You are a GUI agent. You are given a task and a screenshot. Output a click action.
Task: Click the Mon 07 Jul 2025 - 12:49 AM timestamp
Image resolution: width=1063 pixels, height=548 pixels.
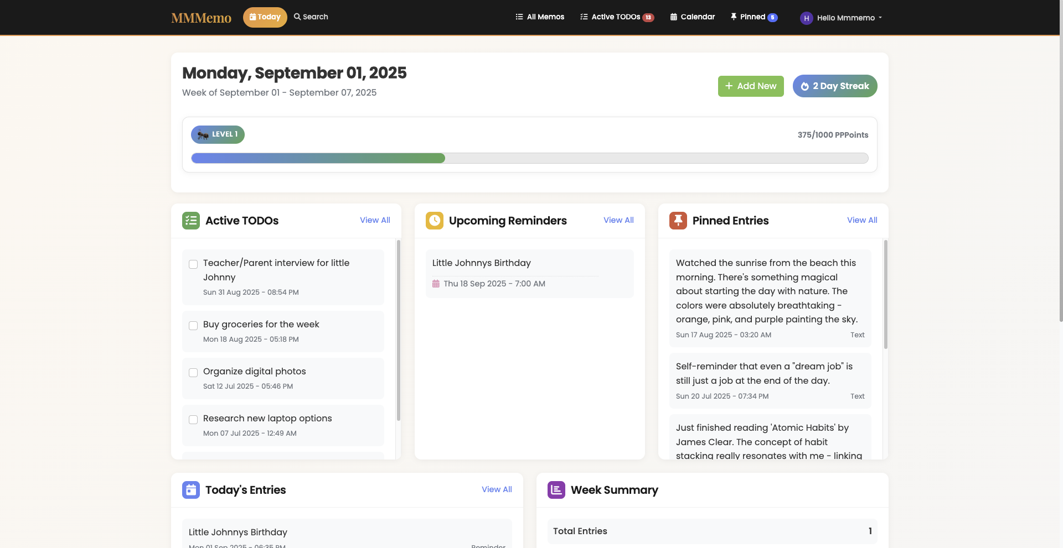[x=250, y=434]
